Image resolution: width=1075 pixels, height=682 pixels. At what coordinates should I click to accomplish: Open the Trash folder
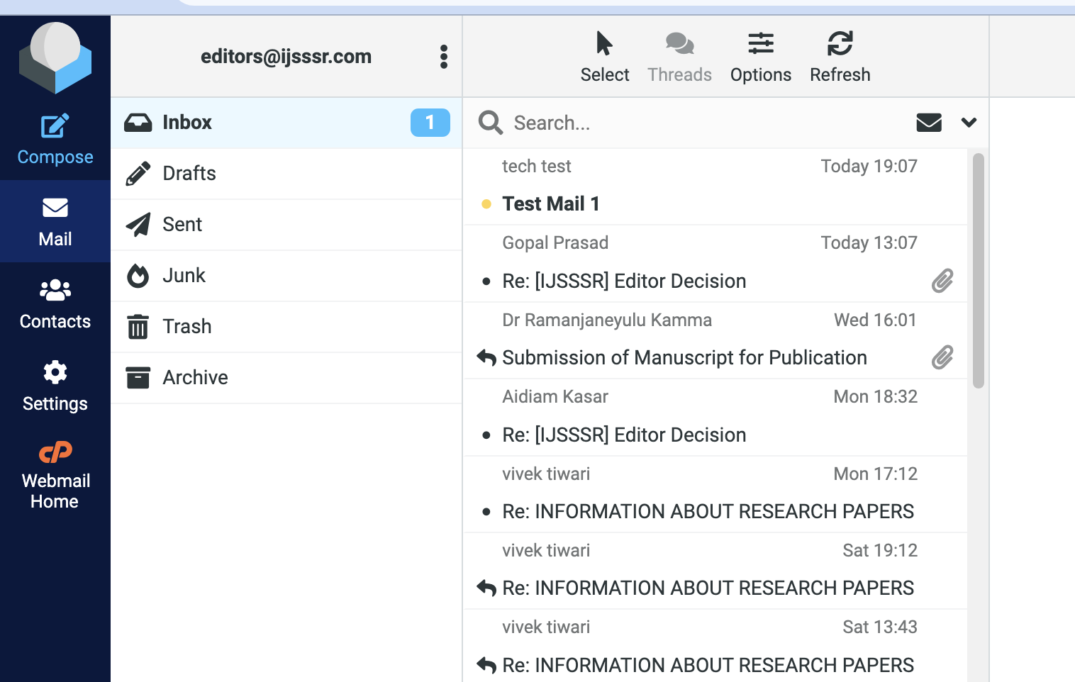186,327
